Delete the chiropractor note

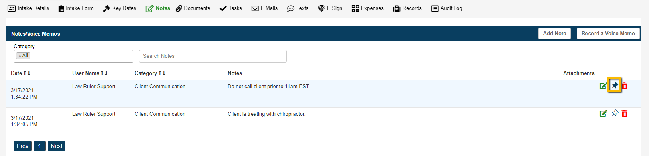coord(625,113)
